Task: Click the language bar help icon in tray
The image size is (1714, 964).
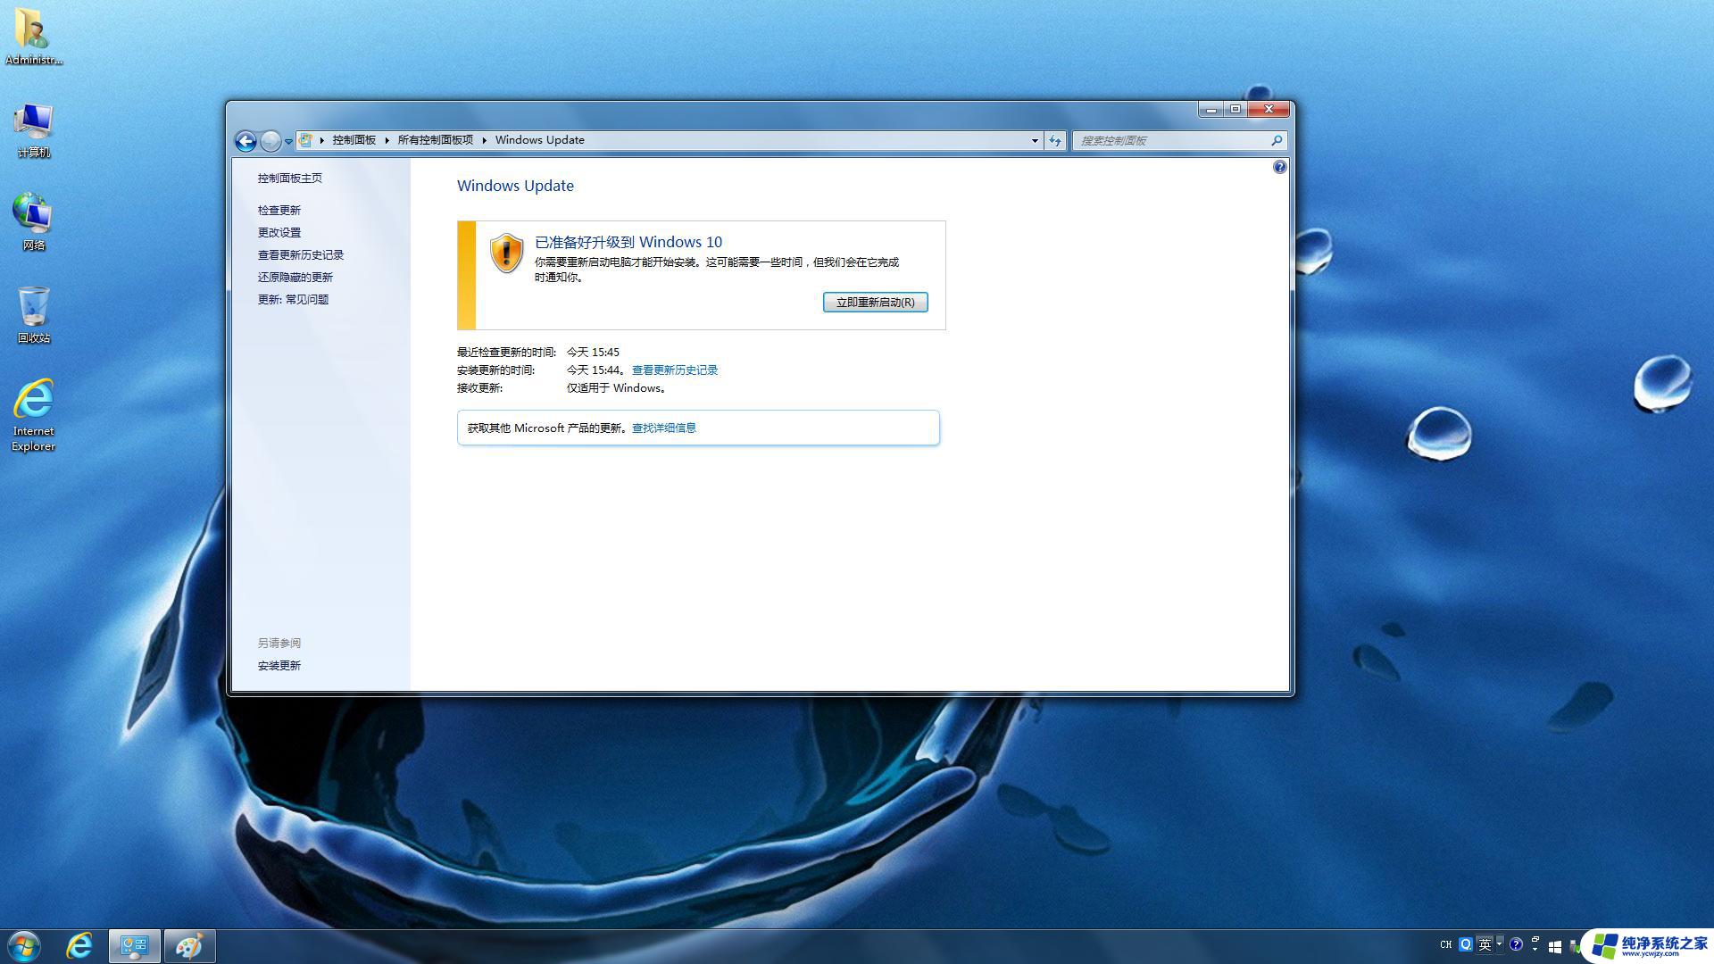Action: 1516,944
